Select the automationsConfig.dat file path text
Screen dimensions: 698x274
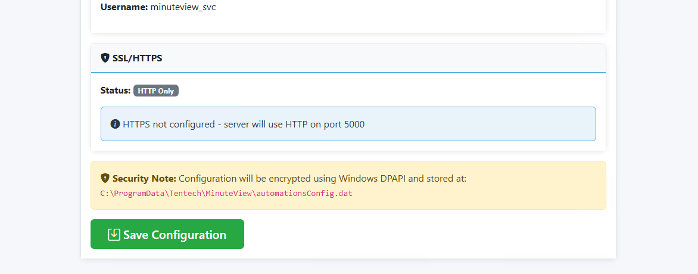(226, 194)
